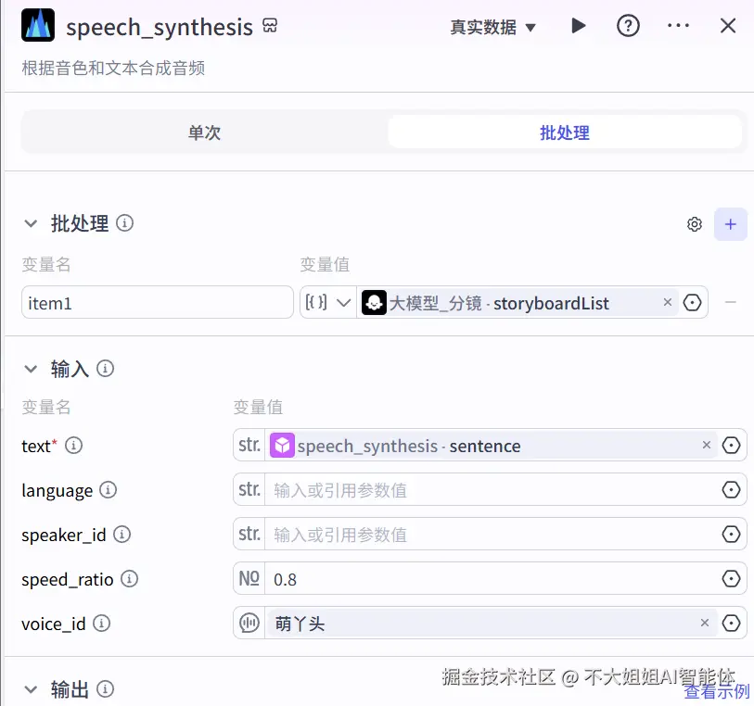Click the info icon beside speed_ratio
This screenshot has width=754, height=706.
point(129,579)
